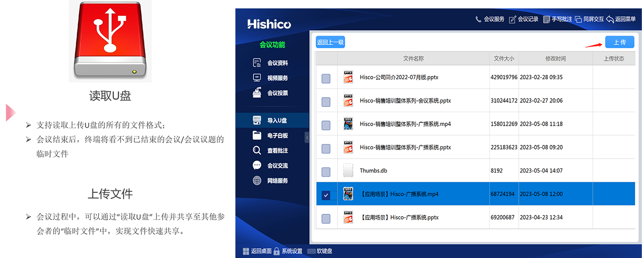Open 会议记录 in the top menu
The height and width of the screenshot is (258, 642).
524,19
